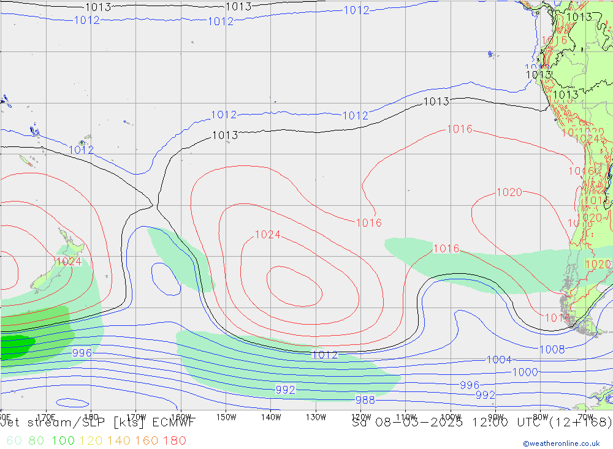Click the 160 kts legend value

(147, 440)
